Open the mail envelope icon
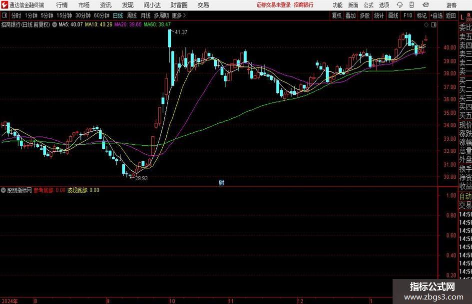472x304 pixels. pos(426,5)
